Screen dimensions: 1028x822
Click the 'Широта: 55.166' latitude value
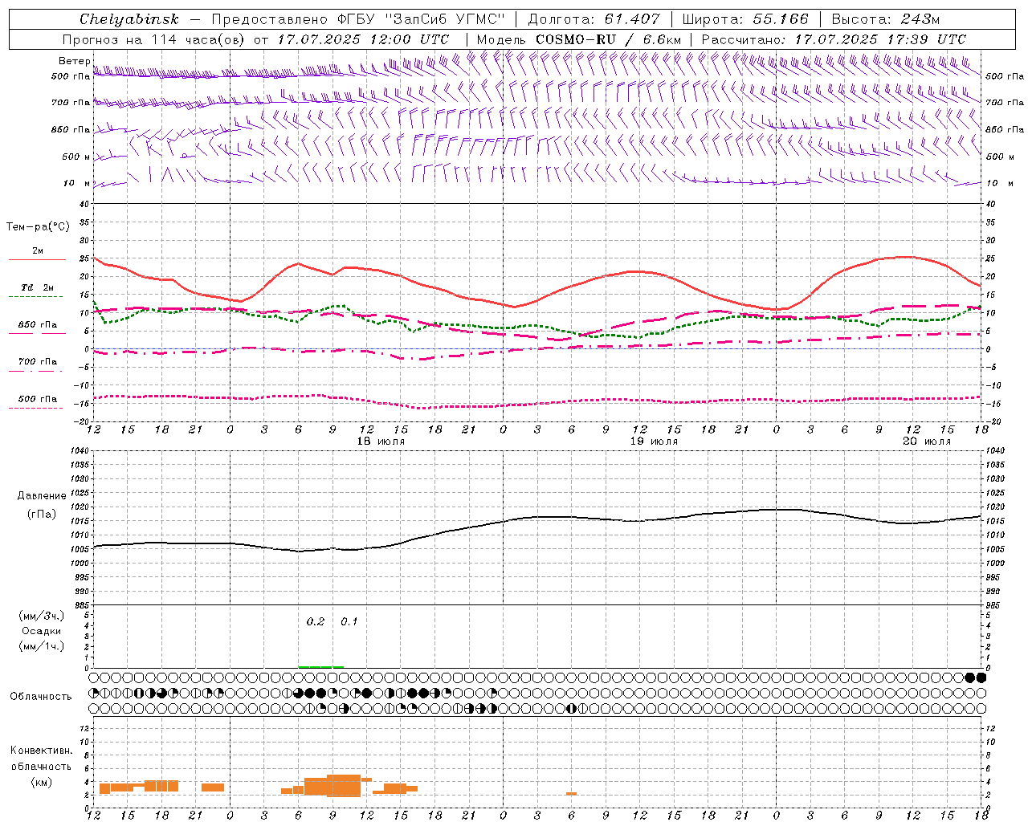point(745,18)
